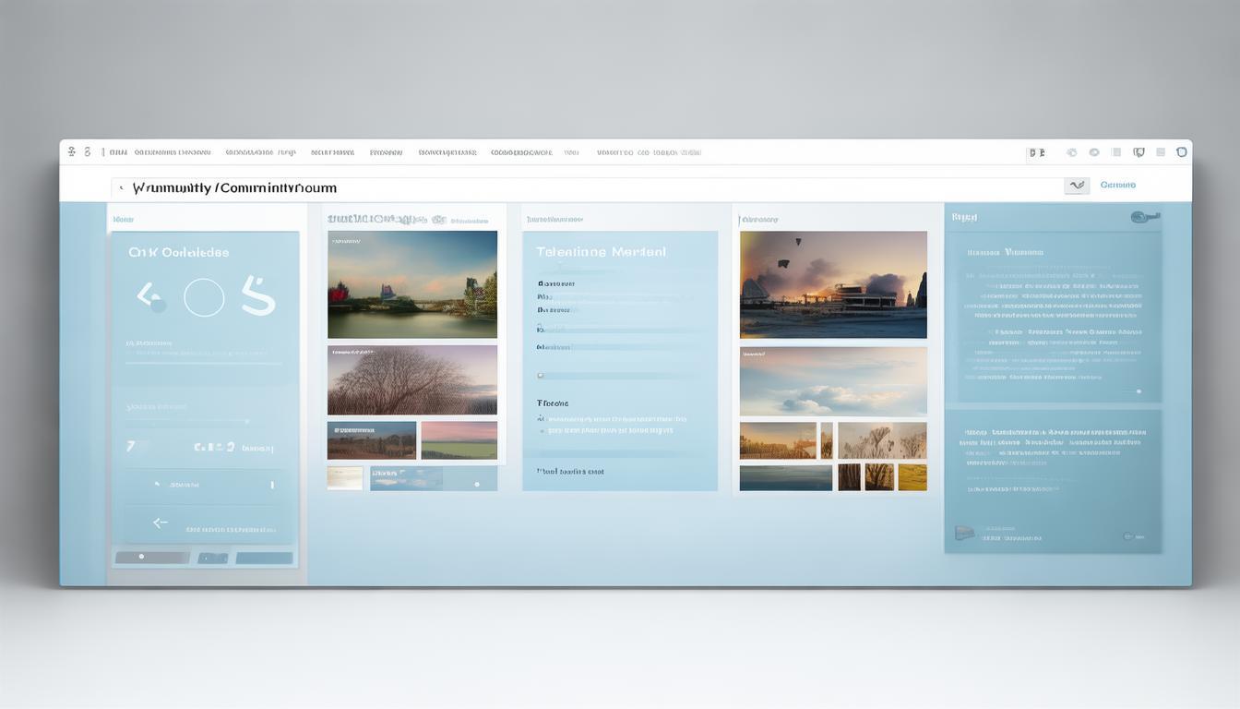
Task: Click the eye icon in the top toolbar
Action: tap(1094, 152)
